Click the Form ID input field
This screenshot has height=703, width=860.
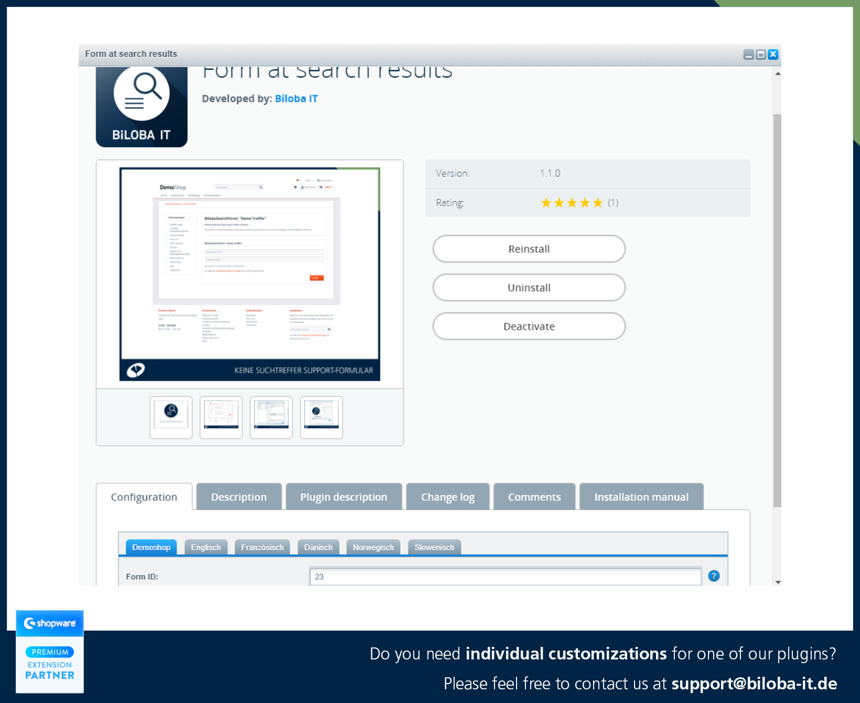tap(506, 577)
